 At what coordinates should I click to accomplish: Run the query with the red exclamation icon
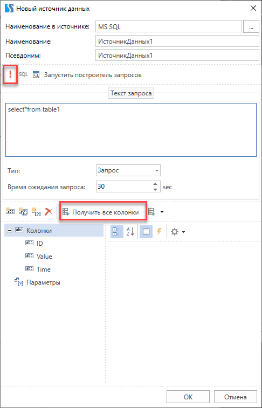tap(10, 75)
